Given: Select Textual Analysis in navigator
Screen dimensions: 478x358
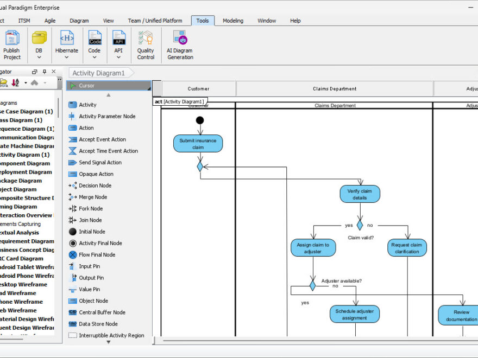Looking at the screenshot, I should pyautogui.click(x=20, y=233).
